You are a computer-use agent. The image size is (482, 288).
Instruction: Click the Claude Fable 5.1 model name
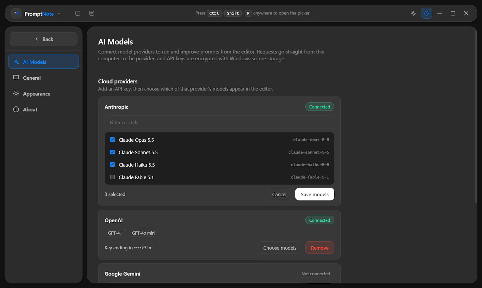click(x=136, y=177)
